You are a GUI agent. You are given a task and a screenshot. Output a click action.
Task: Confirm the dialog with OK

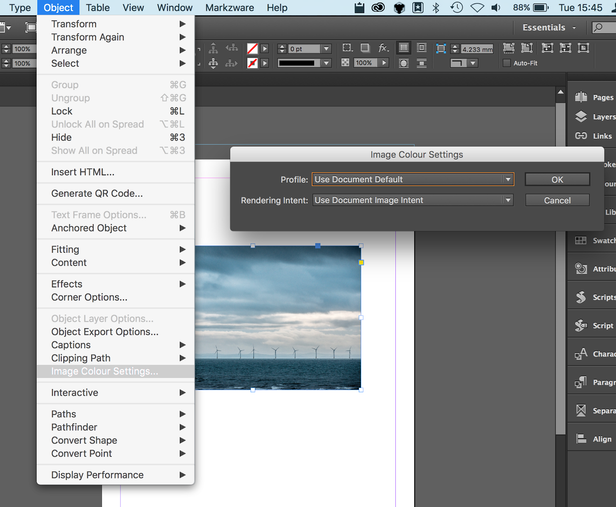pyautogui.click(x=557, y=180)
